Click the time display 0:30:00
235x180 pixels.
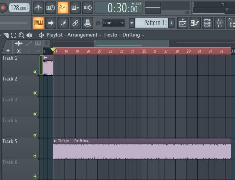122,9
